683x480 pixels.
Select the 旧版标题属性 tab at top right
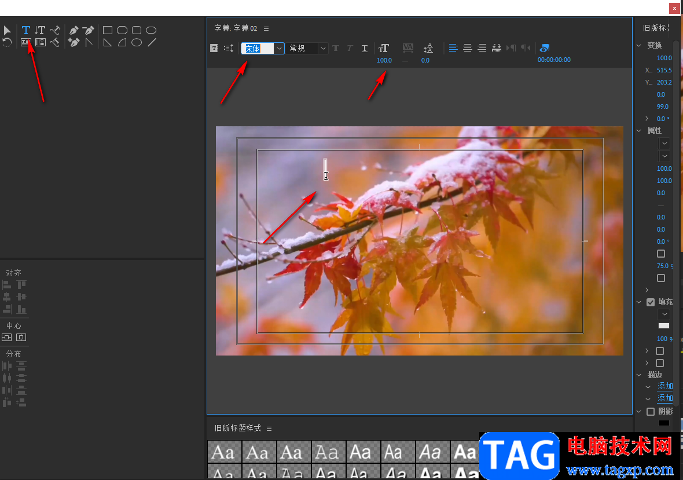(x=656, y=28)
